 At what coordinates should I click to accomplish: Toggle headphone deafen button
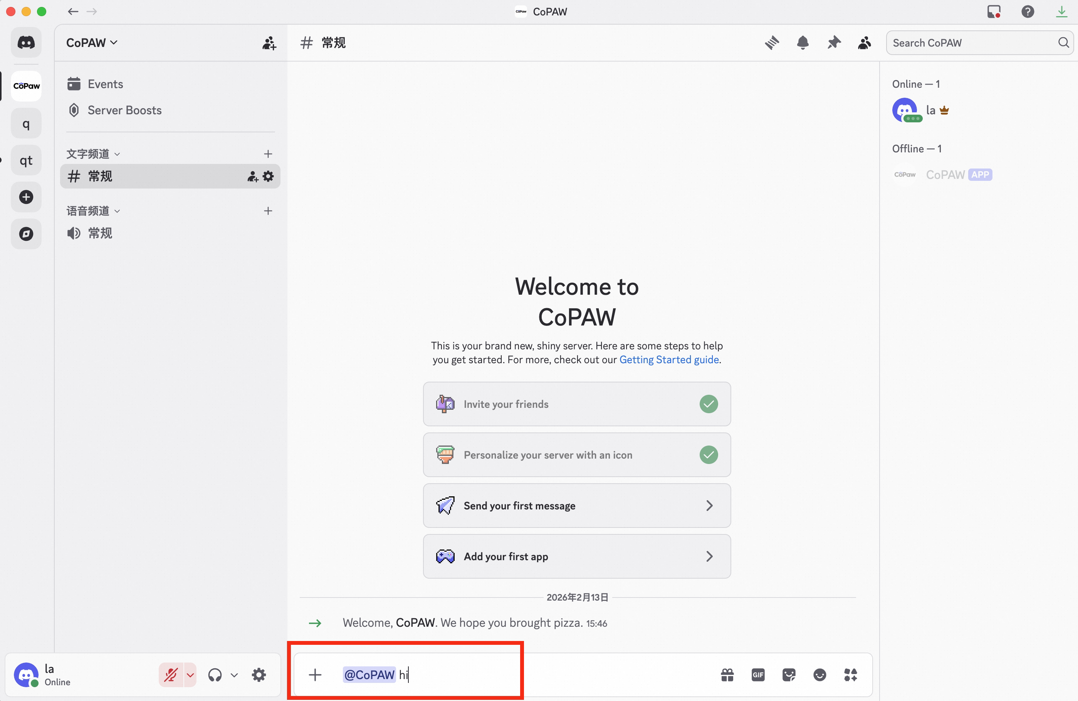click(x=215, y=675)
